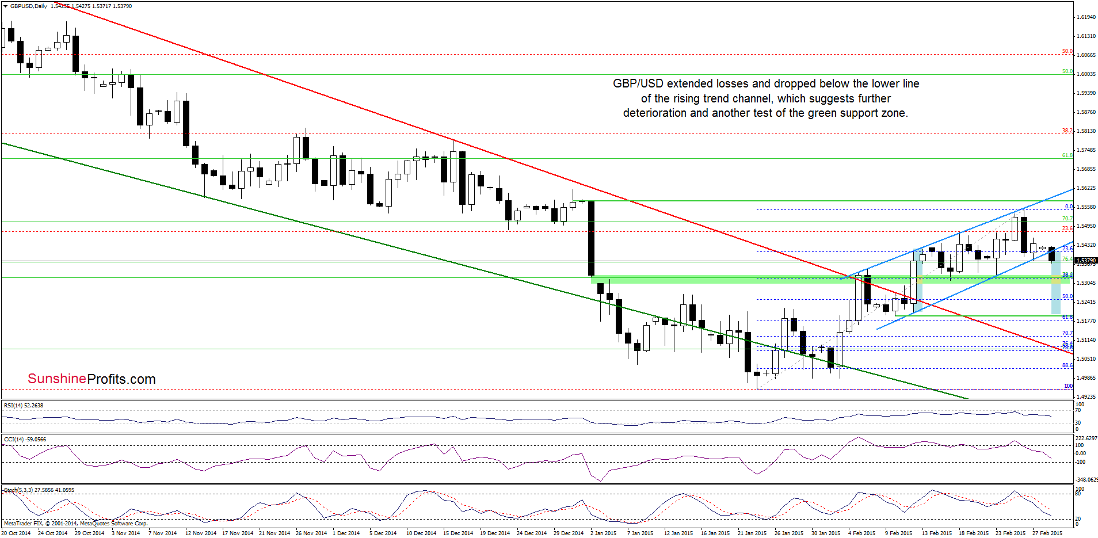Click the current price tag 1.53790
Screen dimensions: 1098x538
(1086, 261)
